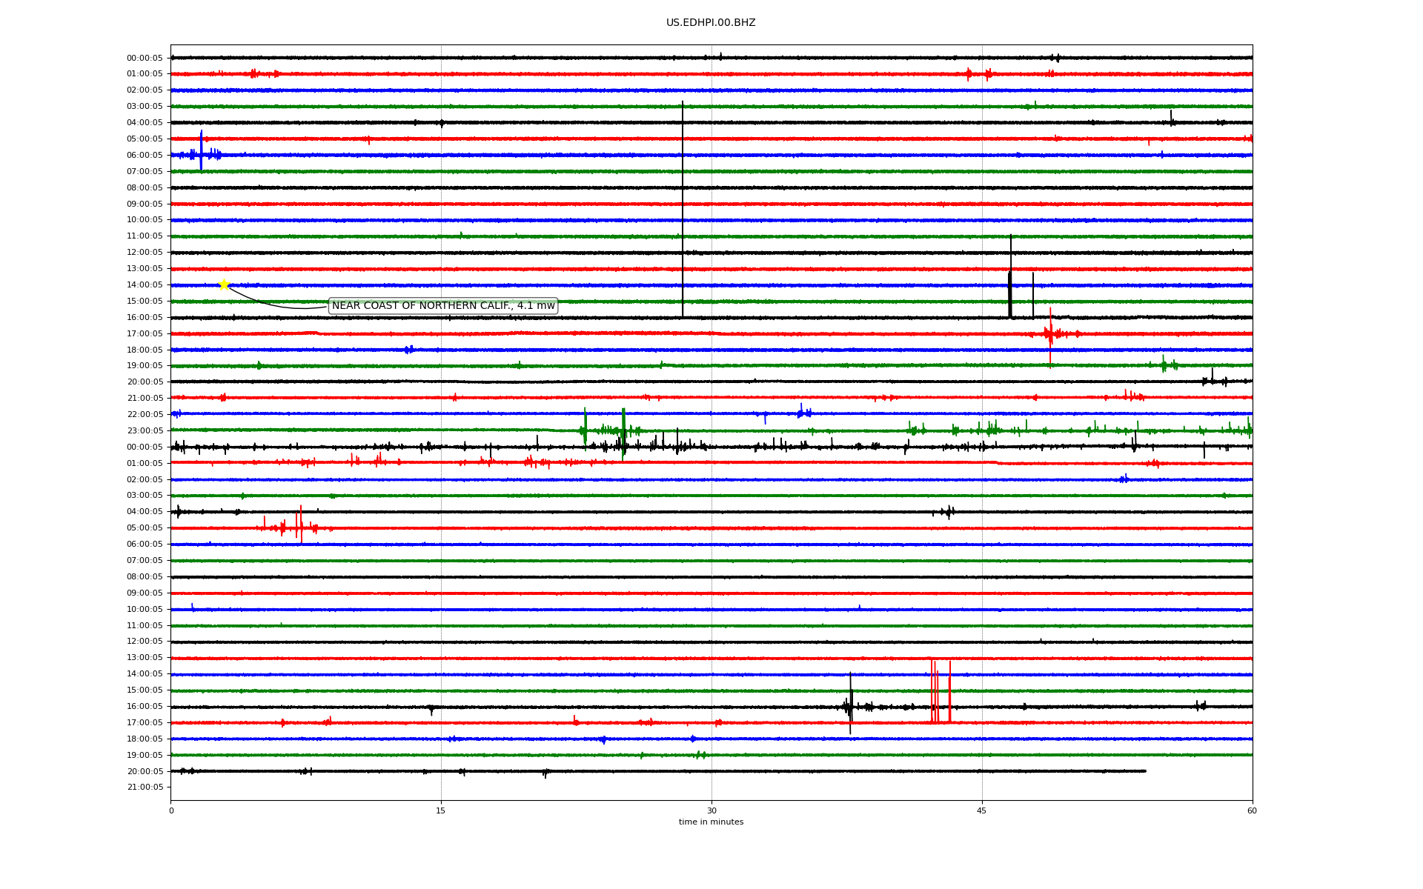Click the 0 tick on x-axis
The image size is (1423, 889).
tap(171, 810)
